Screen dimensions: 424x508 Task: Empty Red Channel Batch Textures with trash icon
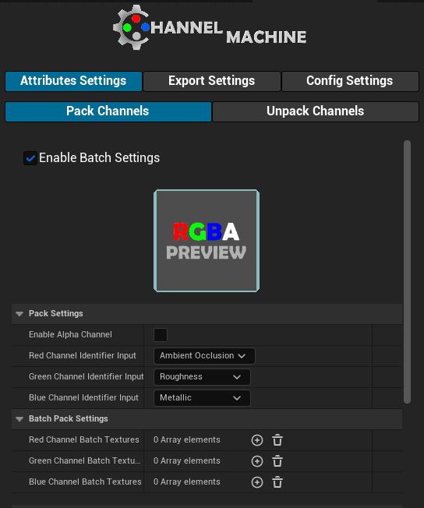coord(277,440)
